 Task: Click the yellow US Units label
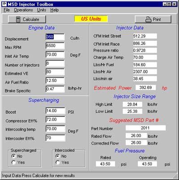(x=91, y=19)
